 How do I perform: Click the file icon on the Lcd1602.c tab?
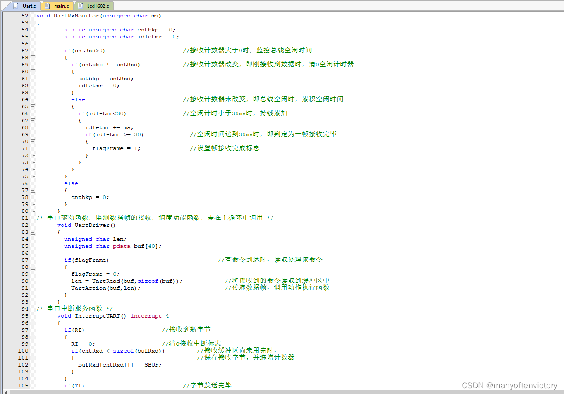tap(80, 6)
